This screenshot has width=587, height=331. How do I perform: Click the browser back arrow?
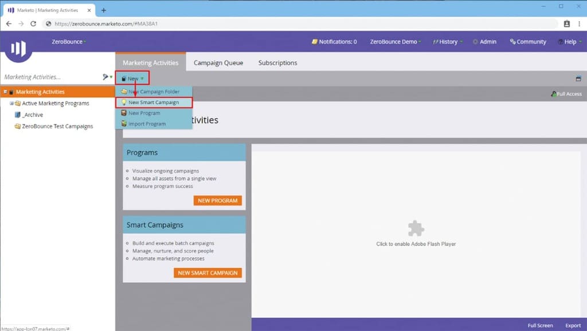click(x=9, y=24)
